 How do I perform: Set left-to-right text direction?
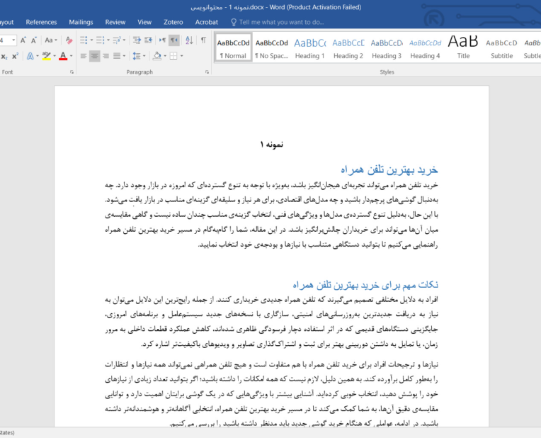pyautogui.click(x=162, y=40)
